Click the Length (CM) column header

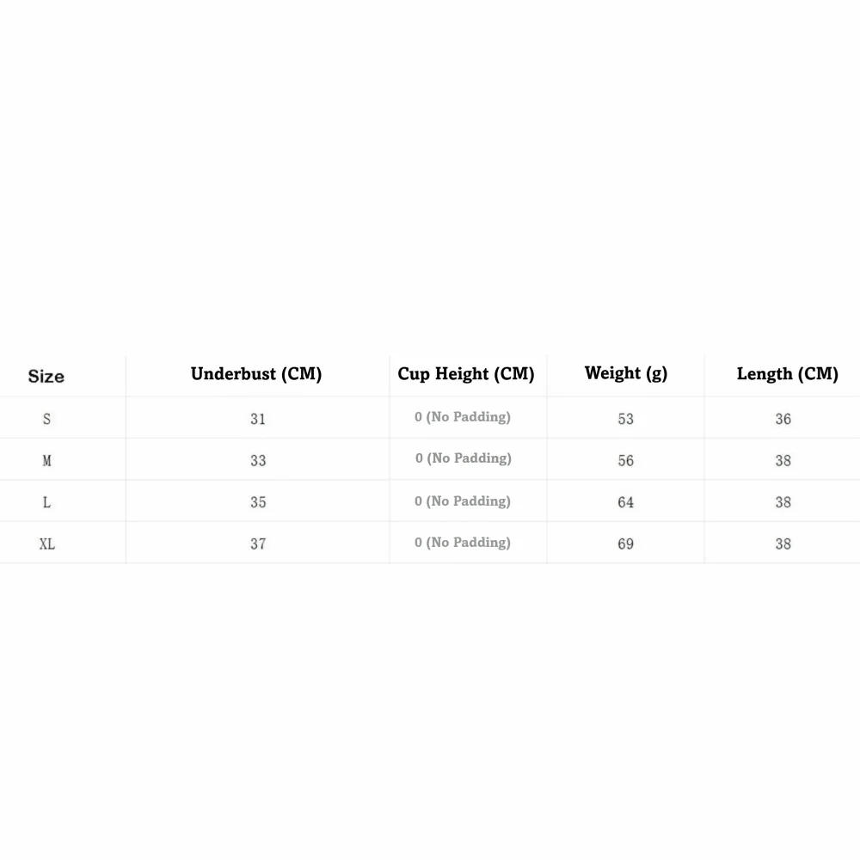tap(787, 374)
